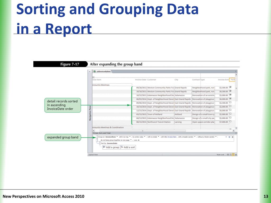This screenshot has height=203, width=271.
Task: Click the Town of Holland customer cell
Action: 160,114
